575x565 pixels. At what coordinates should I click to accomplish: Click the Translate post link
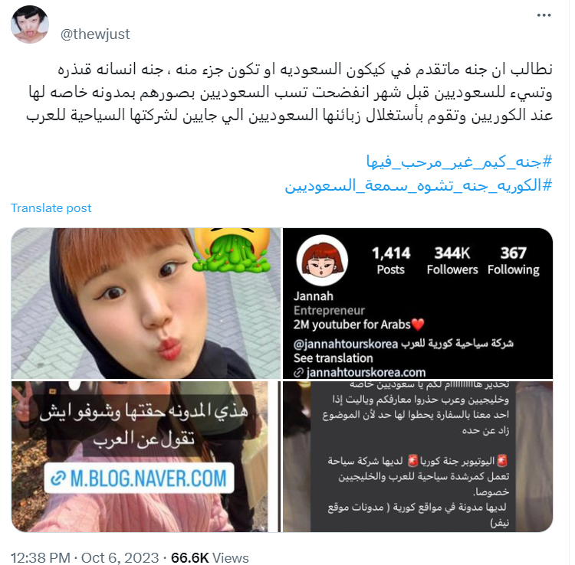pos(51,208)
